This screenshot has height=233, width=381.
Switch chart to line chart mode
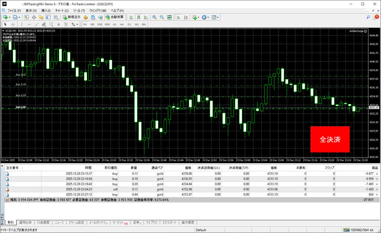click(x=145, y=17)
